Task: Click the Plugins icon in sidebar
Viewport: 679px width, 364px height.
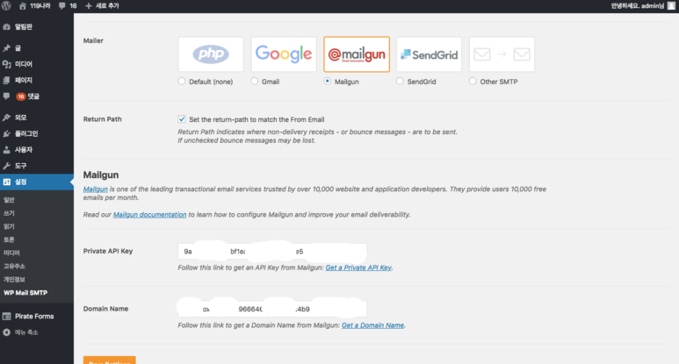Action: click(x=6, y=133)
